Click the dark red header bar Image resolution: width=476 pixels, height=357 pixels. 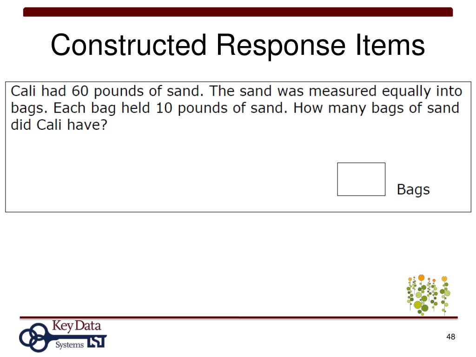(x=238, y=12)
